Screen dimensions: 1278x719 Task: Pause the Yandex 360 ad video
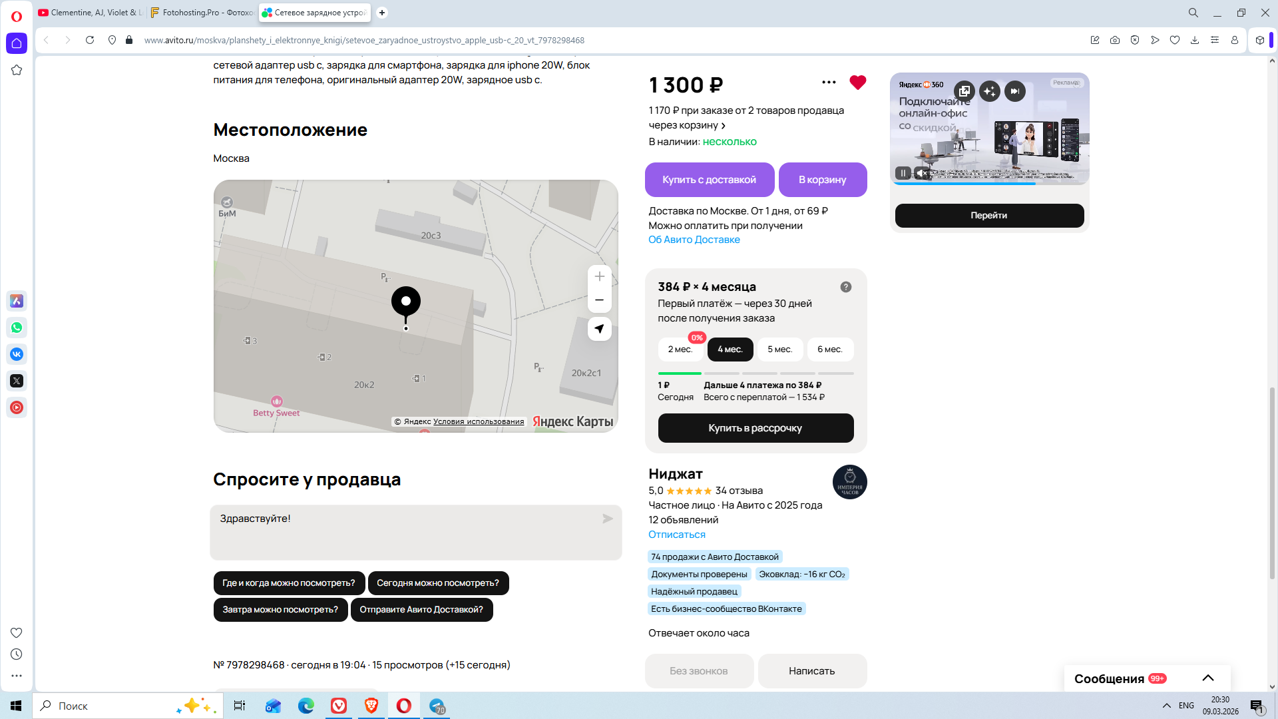click(903, 173)
